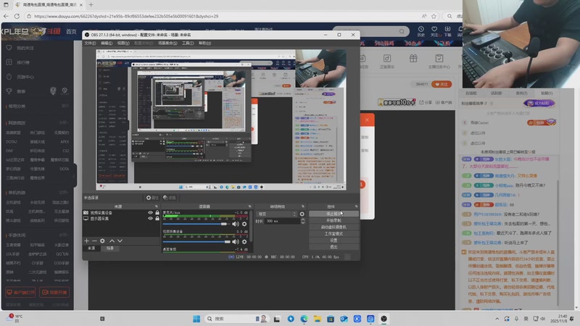Click the 开始录制 button
The image size is (580, 326).
click(333, 221)
